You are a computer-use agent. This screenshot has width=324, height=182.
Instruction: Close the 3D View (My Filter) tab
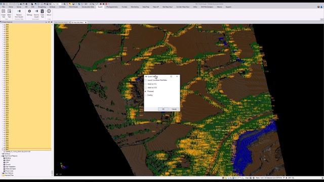[86, 22]
